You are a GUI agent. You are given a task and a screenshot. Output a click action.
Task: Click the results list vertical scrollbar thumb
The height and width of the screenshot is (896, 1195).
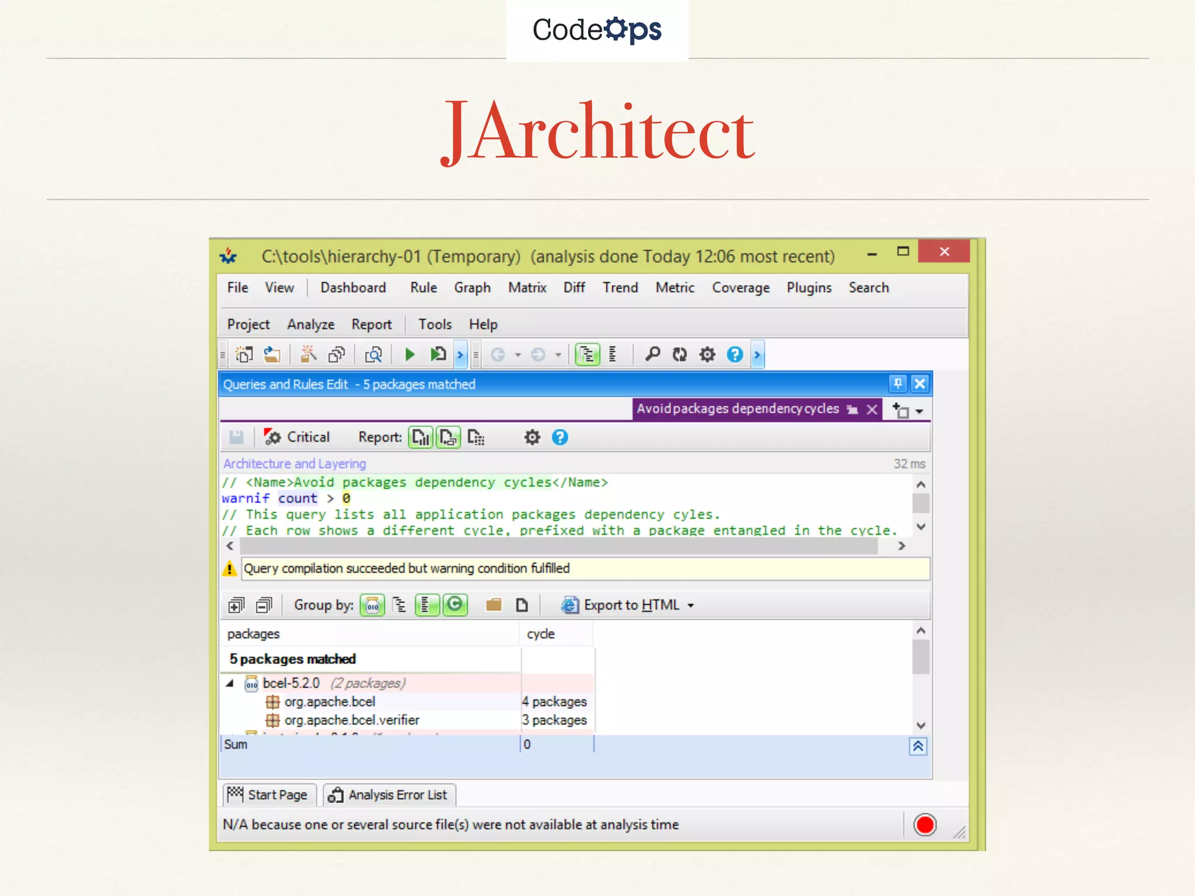(920, 656)
